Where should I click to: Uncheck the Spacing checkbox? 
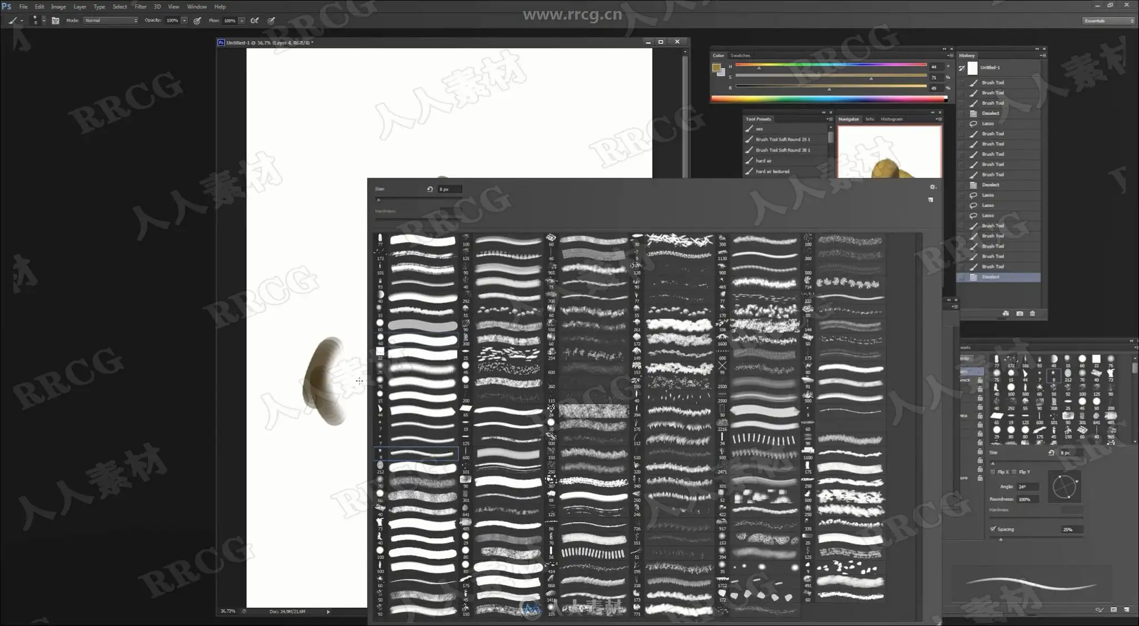993,529
